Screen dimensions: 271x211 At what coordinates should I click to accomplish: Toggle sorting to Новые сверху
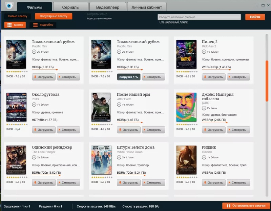click(x=18, y=16)
